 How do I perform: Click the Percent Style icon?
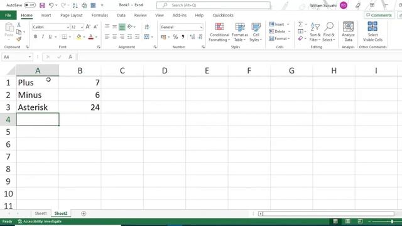[175, 37]
